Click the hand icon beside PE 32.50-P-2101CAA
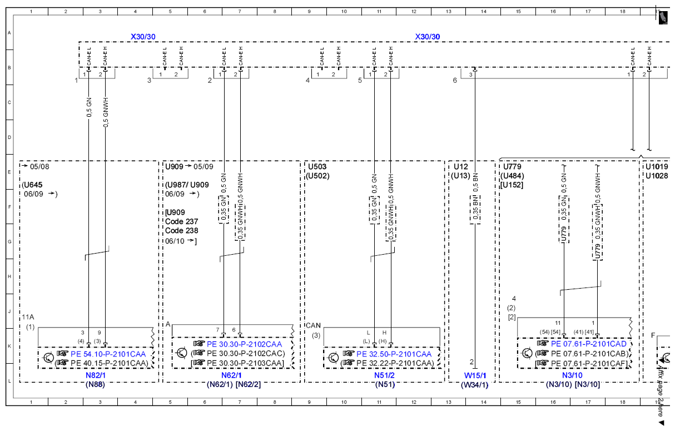 (x=349, y=353)
